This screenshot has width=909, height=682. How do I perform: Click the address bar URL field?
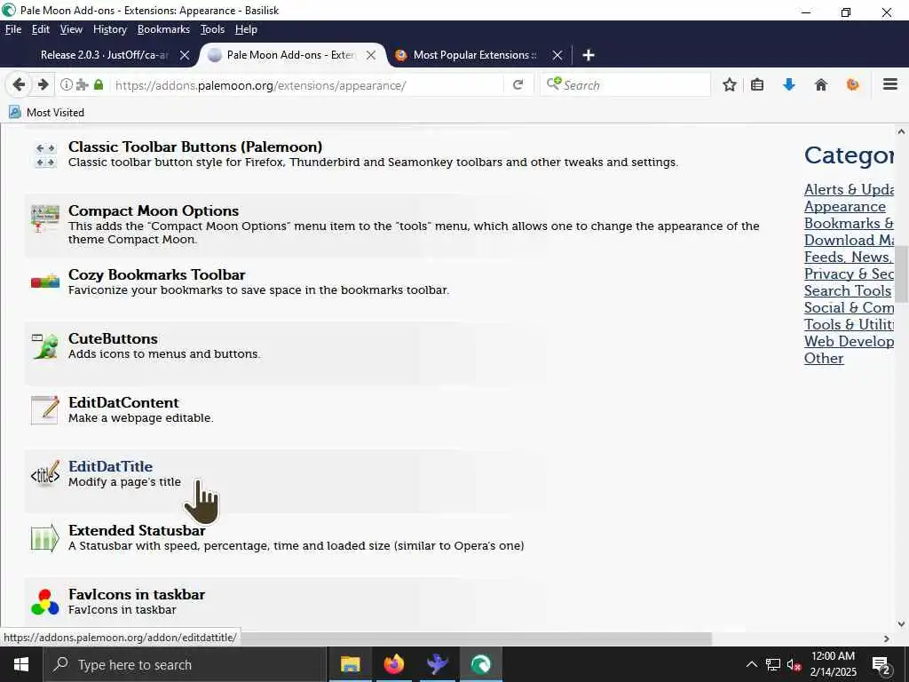coord(307,85)
